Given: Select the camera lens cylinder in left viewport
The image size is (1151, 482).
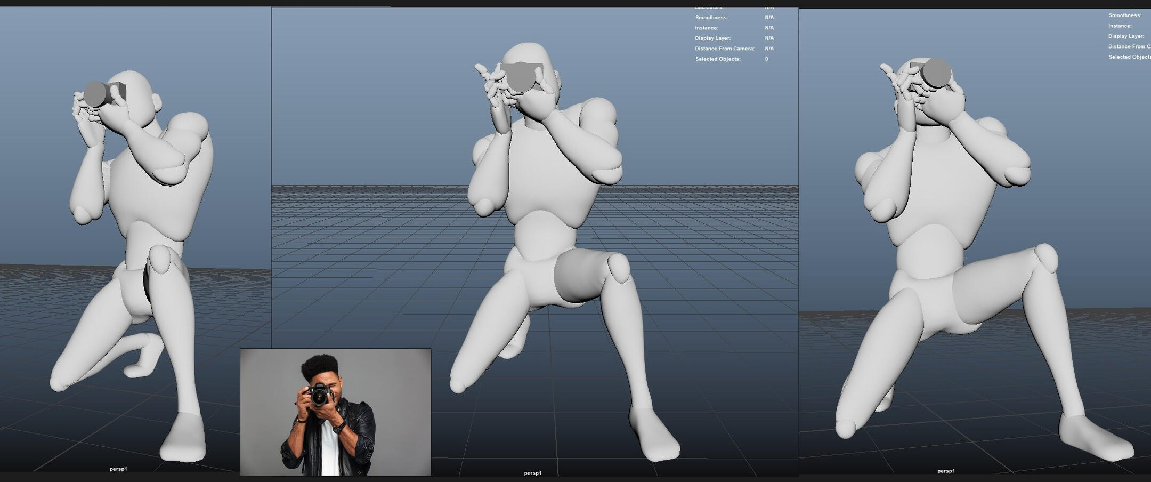Looking at the screenshot, I should 96,94.
